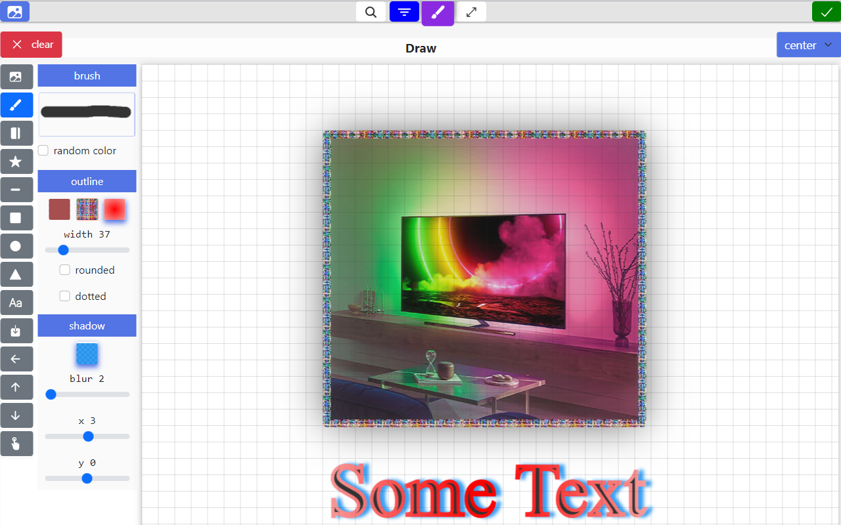Select the circle shape tool

coord(16,246)
